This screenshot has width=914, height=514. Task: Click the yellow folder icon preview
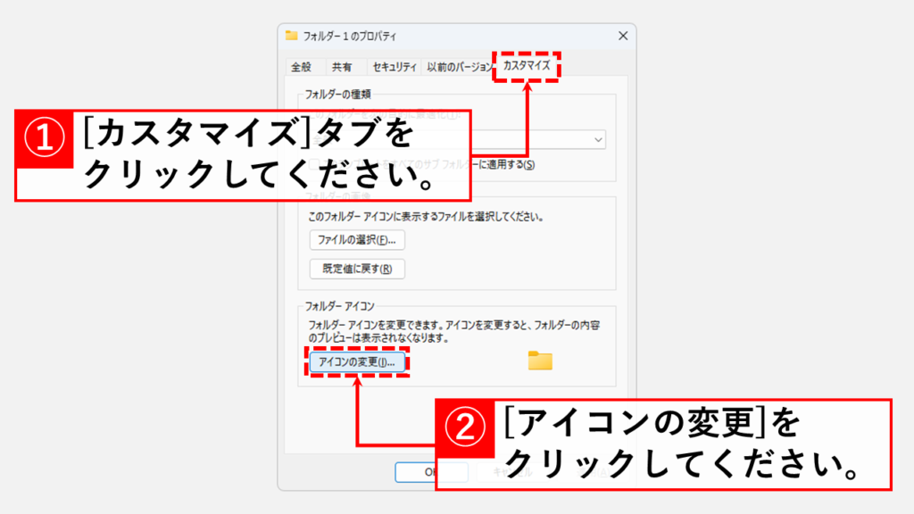[x=540, y=361]
